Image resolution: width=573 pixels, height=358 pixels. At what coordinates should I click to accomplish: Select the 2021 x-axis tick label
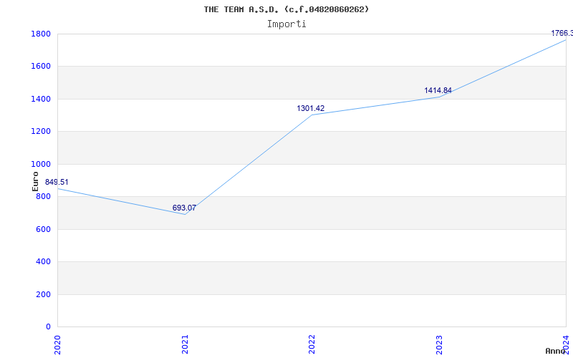coord(186,343)
